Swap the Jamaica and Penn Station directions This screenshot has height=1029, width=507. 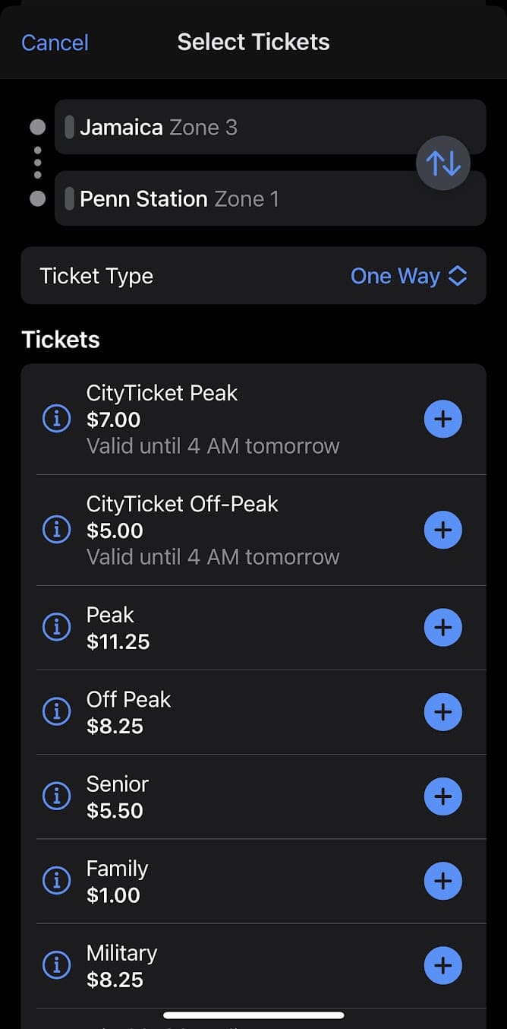443,163
